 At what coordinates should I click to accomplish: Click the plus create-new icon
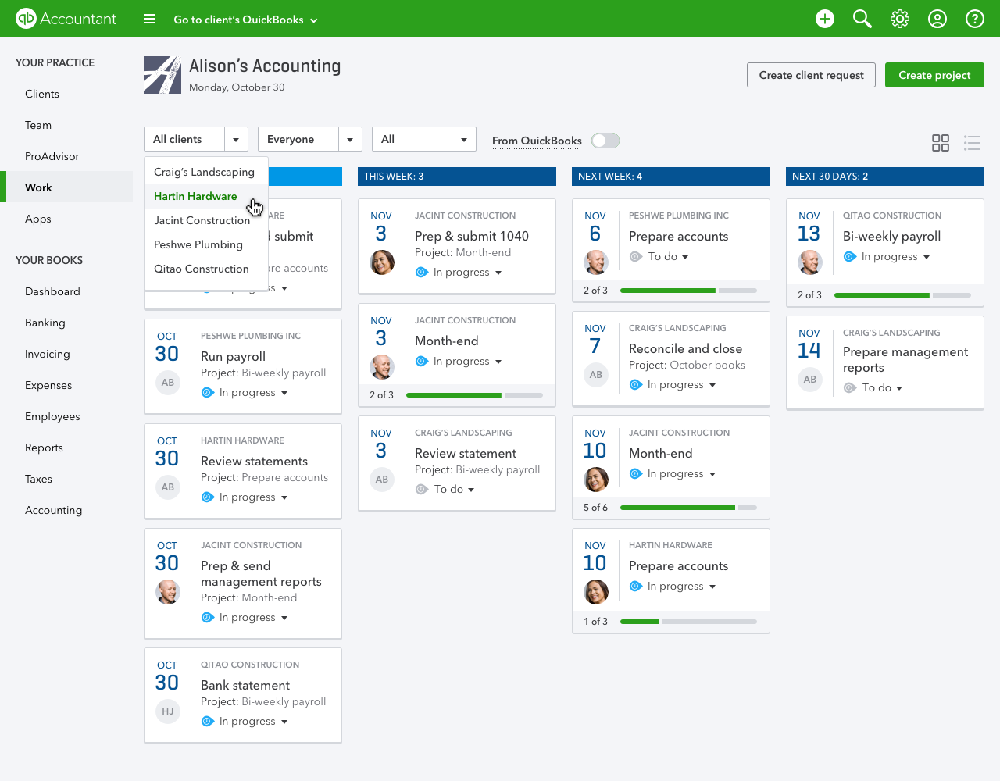coord(825,19)
